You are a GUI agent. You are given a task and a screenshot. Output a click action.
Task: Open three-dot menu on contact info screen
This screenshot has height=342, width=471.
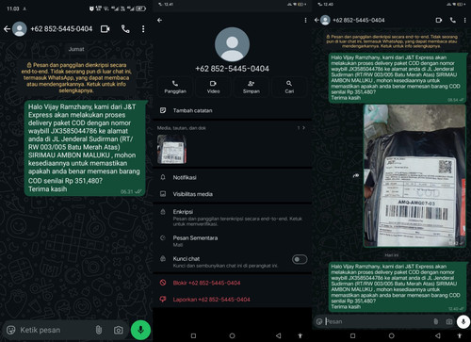click(305, 20)
